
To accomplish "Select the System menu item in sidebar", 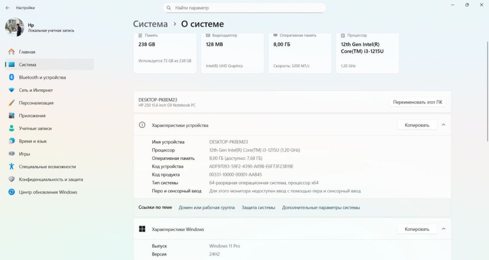I will (27, 65).
